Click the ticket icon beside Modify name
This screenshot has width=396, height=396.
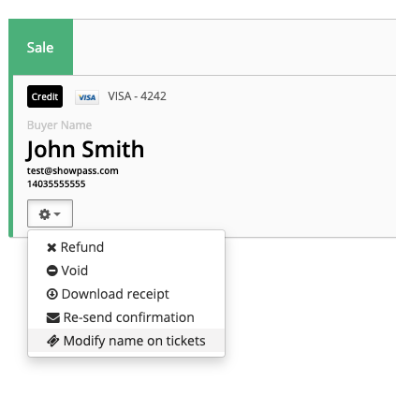coord(53,341)
